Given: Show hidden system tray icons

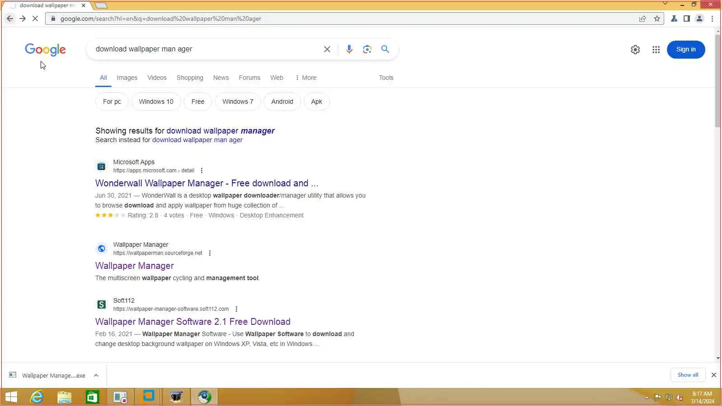Looking at the screenshot, I should 647,397.
